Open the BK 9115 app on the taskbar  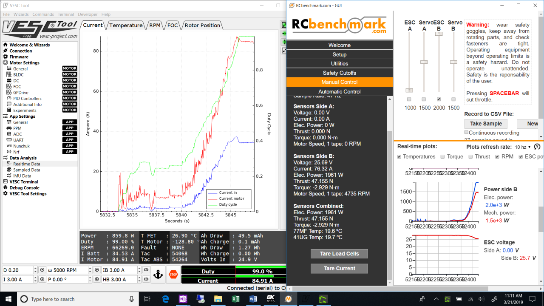click(x=270, y=299)
